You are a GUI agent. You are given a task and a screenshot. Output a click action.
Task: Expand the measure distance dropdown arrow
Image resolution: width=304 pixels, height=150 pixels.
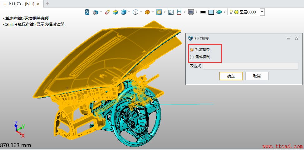coord(184,12)
